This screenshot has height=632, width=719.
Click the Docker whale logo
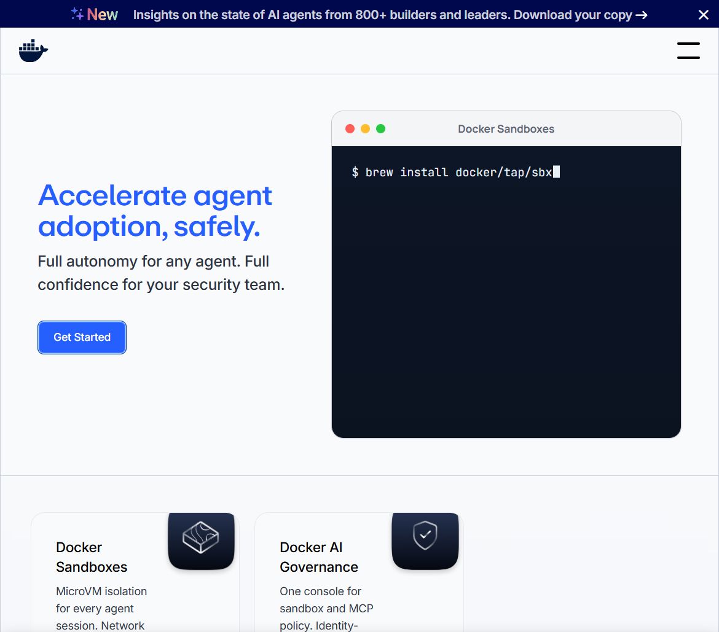point(33,50)
